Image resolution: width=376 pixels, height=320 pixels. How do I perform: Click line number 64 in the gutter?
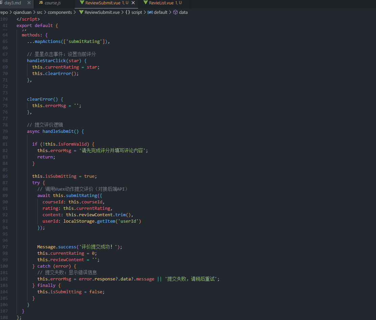[x=5, y=35]
